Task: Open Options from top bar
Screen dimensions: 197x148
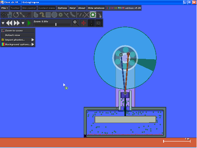Action: pyautogui.click(x=62, y=8)
